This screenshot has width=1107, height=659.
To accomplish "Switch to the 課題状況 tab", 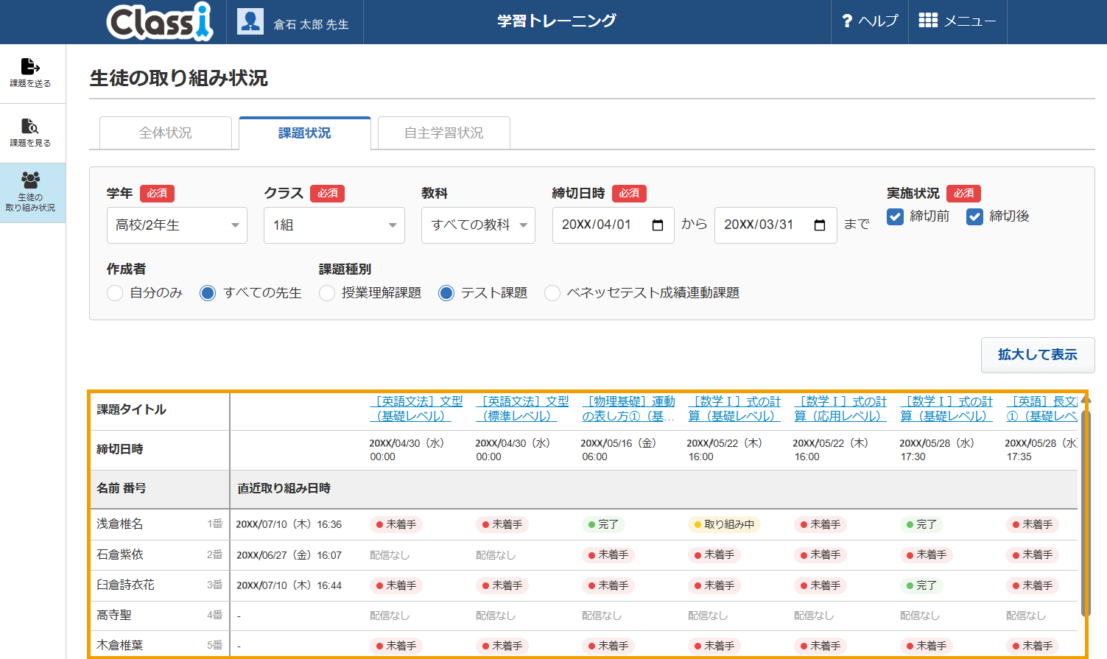I will point(305,133).
